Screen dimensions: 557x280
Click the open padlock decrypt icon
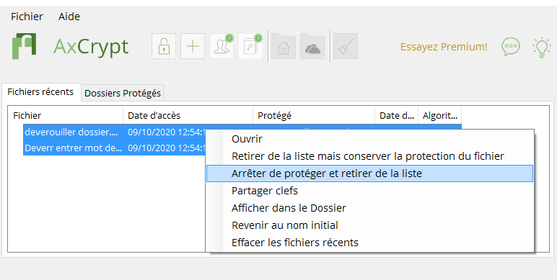point(164,47)
